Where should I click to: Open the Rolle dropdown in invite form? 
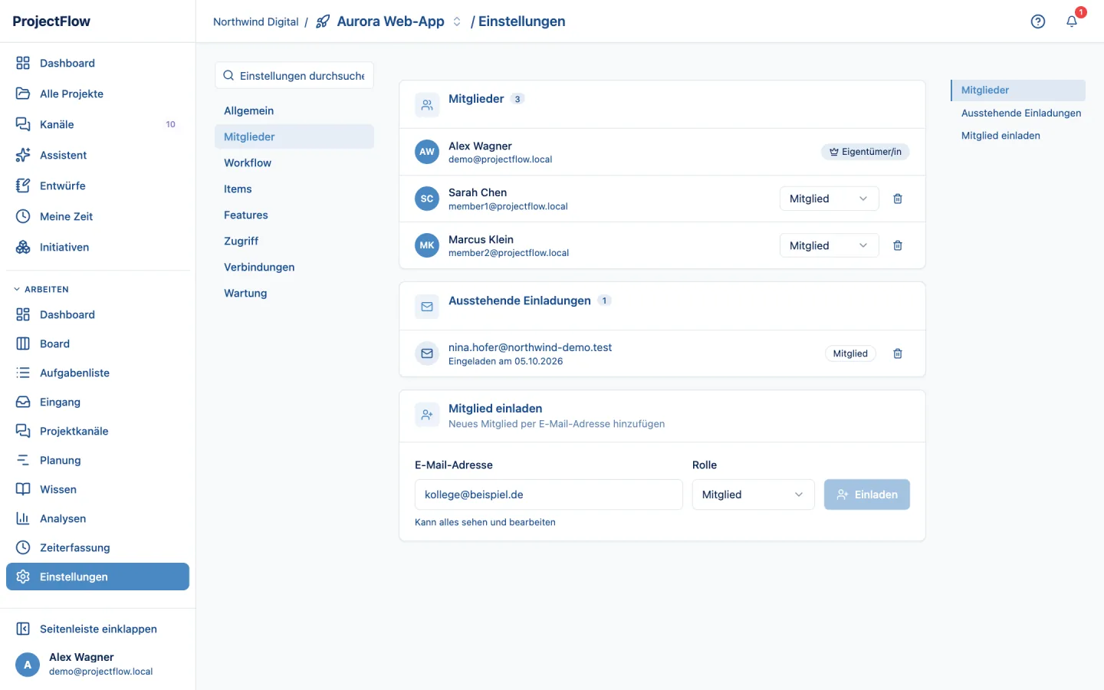point(753,495)
